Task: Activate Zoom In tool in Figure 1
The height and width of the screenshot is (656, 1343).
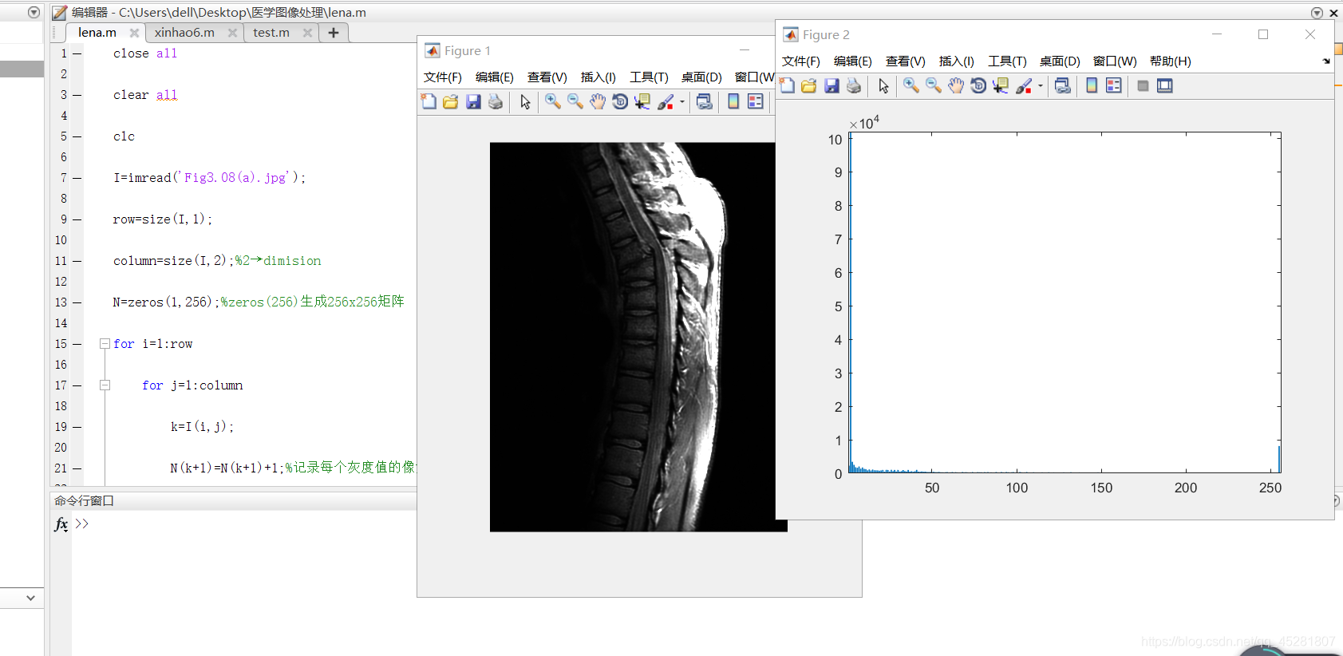Action: coord(552,101)
